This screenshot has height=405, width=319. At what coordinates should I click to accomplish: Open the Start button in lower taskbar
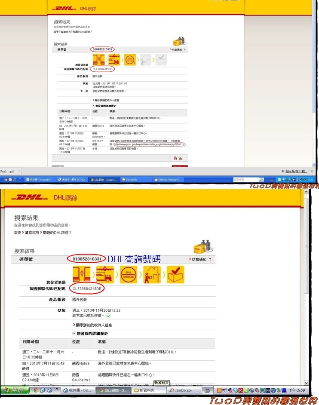15,390
